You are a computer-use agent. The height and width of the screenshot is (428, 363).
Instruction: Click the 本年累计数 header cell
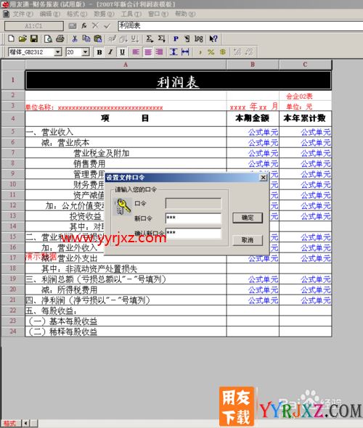305,118
